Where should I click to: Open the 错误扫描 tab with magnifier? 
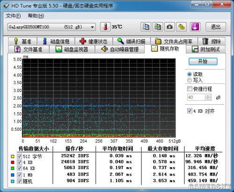(x=132, y=41)
